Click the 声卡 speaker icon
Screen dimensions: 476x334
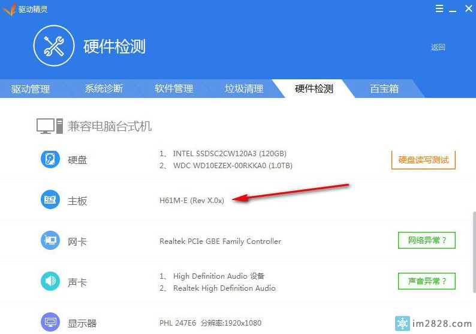[x=50, y=281]
